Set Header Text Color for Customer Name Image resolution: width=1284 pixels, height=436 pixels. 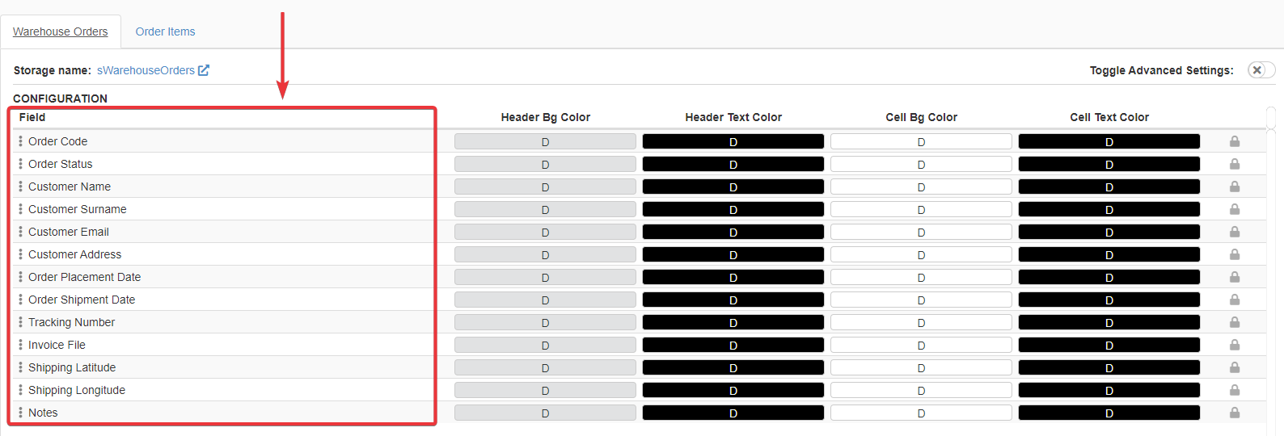(x=733, y=187)
